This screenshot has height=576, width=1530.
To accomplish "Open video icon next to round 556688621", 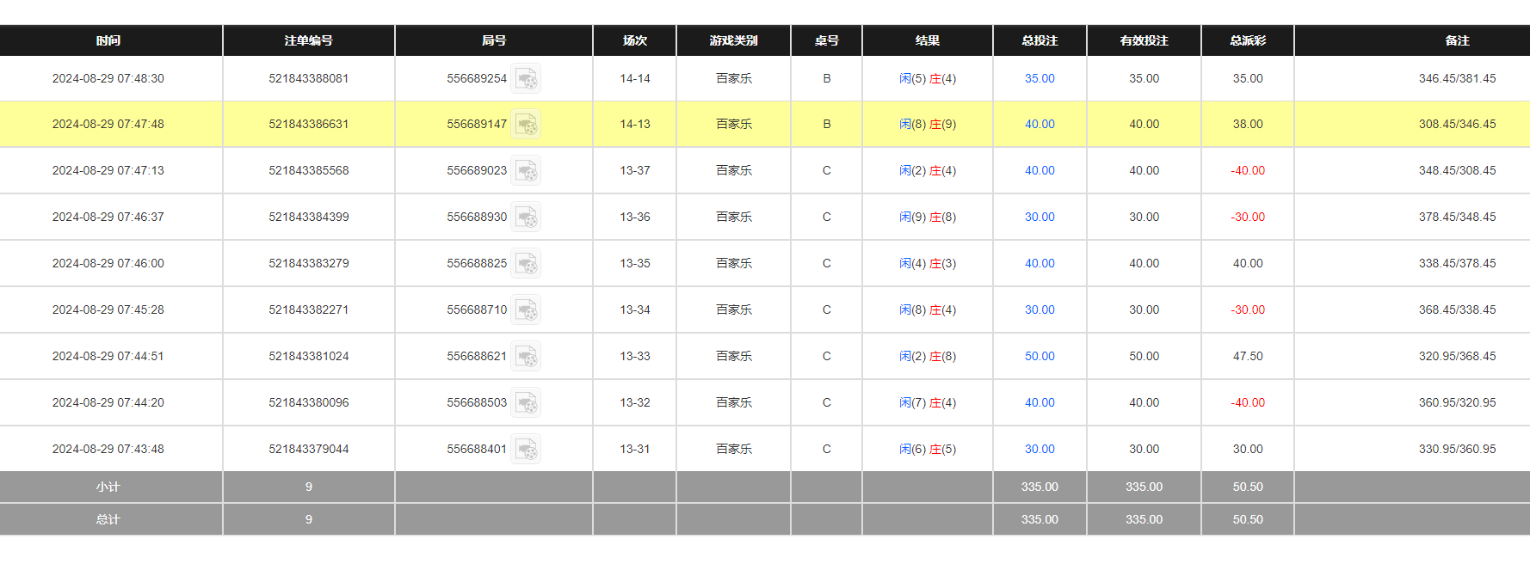I will pos(526,357).
